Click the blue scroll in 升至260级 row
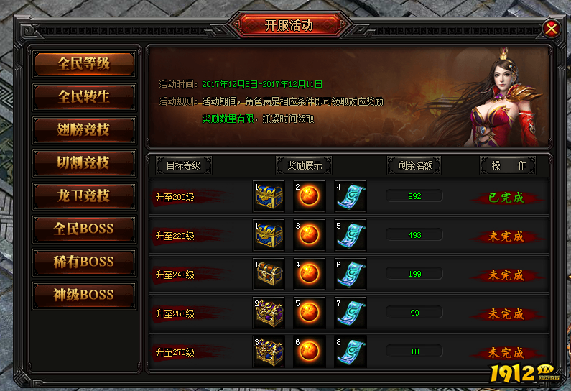Image resolution: width=571 pixels, height=391 pixels. [351, 313]
